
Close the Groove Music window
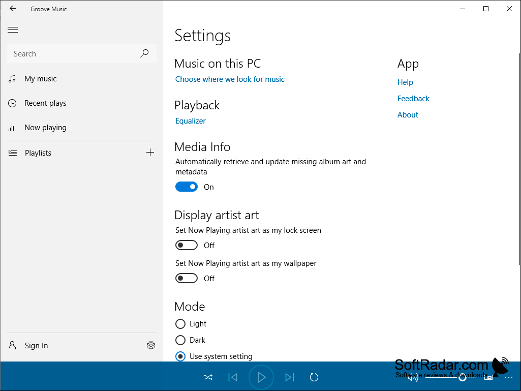(x=509, y=9)
